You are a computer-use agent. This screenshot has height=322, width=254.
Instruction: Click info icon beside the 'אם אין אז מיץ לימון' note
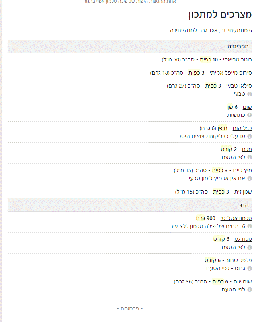pos(250,178)
